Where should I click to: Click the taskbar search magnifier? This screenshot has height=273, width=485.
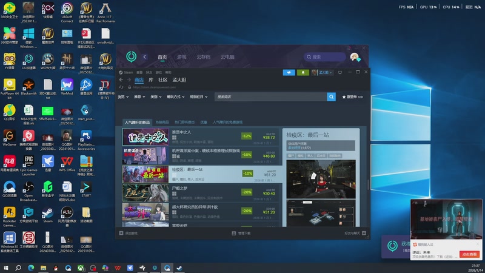(18, 268)
